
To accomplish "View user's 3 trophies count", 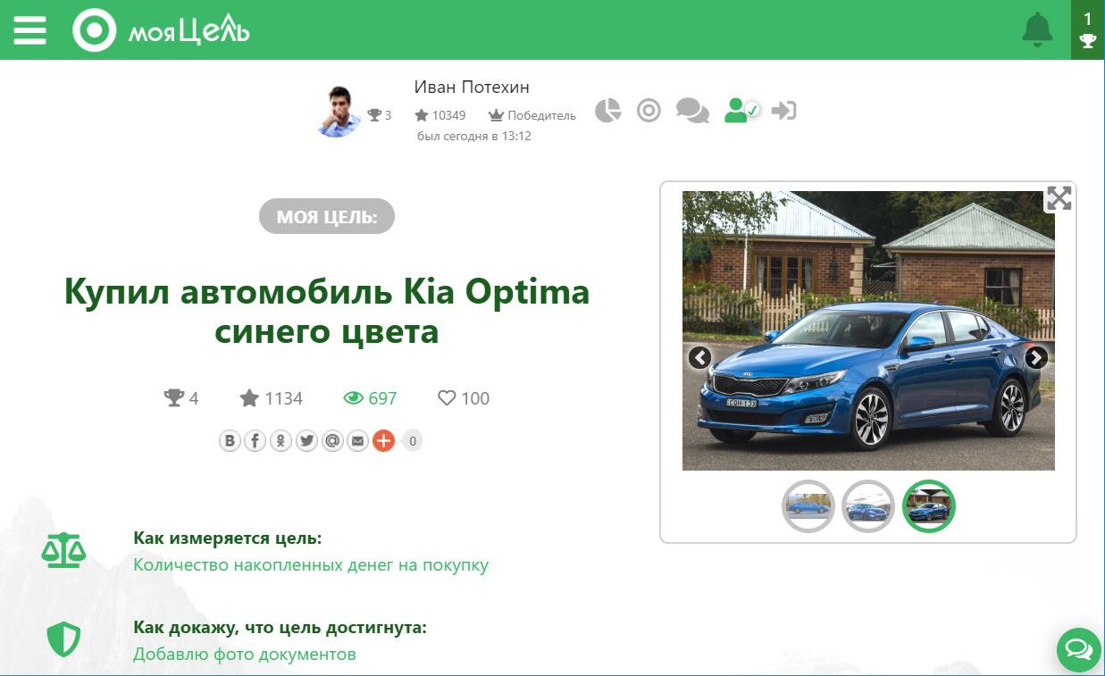I will tap(380, 115).
